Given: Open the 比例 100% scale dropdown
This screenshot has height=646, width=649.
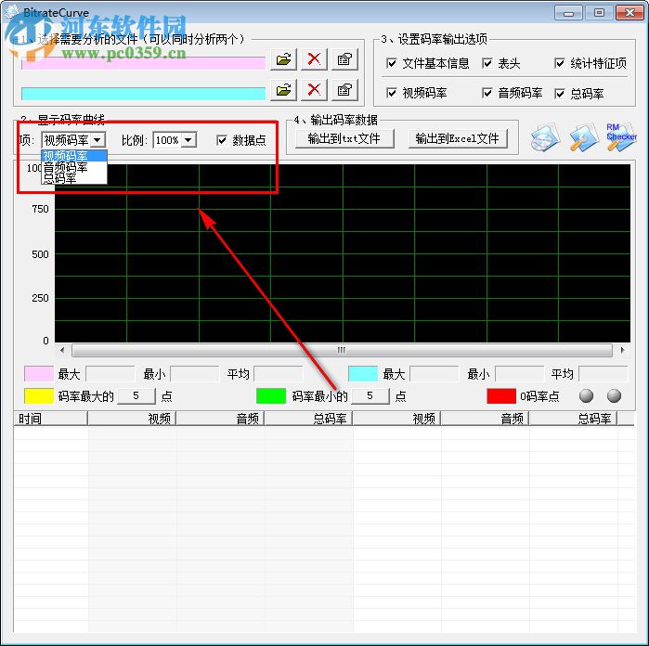Looking at the screenshot, I should click(x=188, y=140).
